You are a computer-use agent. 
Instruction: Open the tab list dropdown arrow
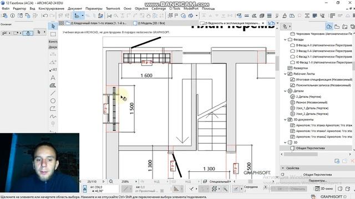point(277,23)
